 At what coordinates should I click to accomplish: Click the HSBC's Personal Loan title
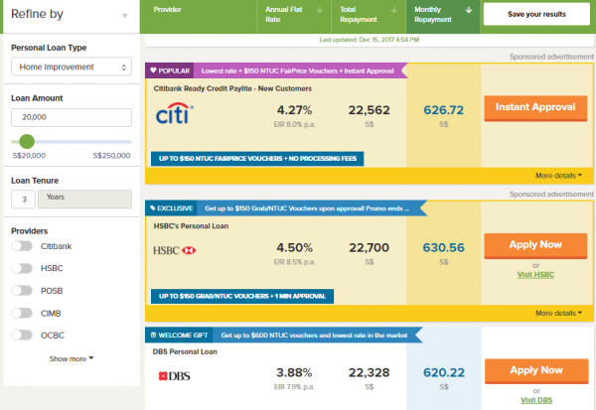(191, 226)
